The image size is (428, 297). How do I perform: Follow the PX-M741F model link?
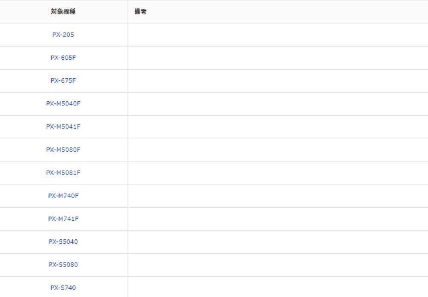tap(63, 219)
